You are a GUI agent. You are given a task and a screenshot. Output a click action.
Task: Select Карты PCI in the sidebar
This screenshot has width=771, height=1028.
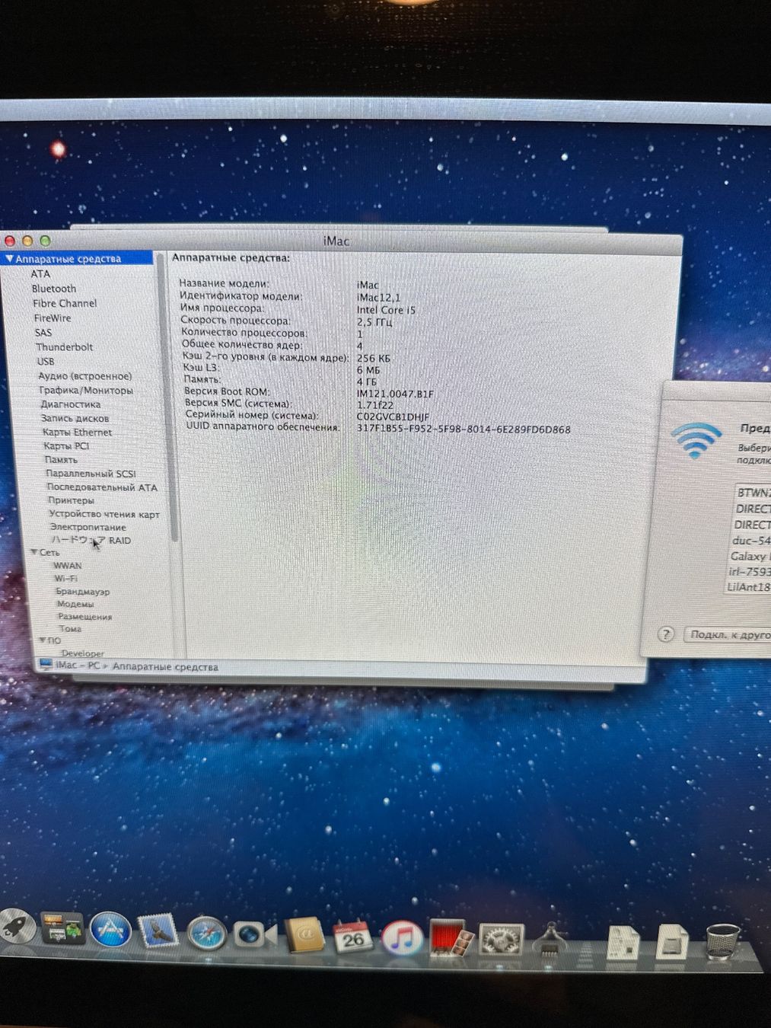coord(66,445)
